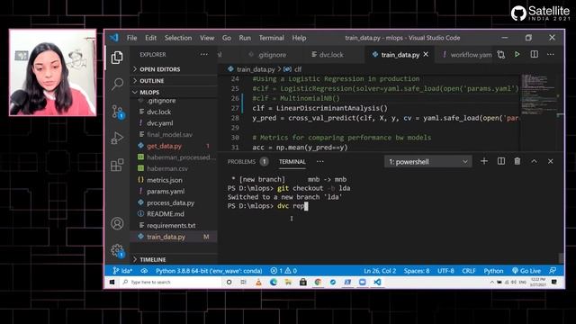Image resolution: width=576 pixels, height=324 pixels.
Task: Show more panel tabs via ellipsis
Action: (x=320, y=162)
